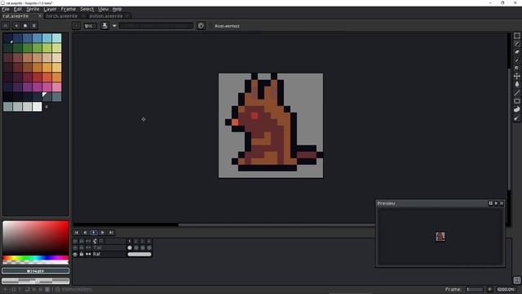Open the Edit menu

[18, 9]
